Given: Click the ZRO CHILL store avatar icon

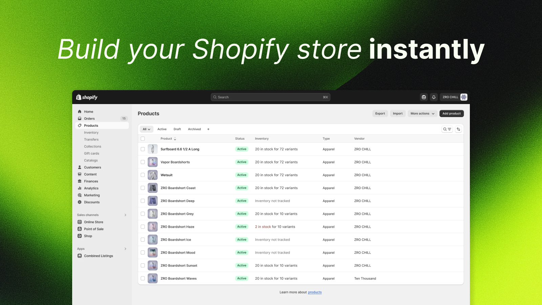Looking at the screenshot, I should pos(464,97).
